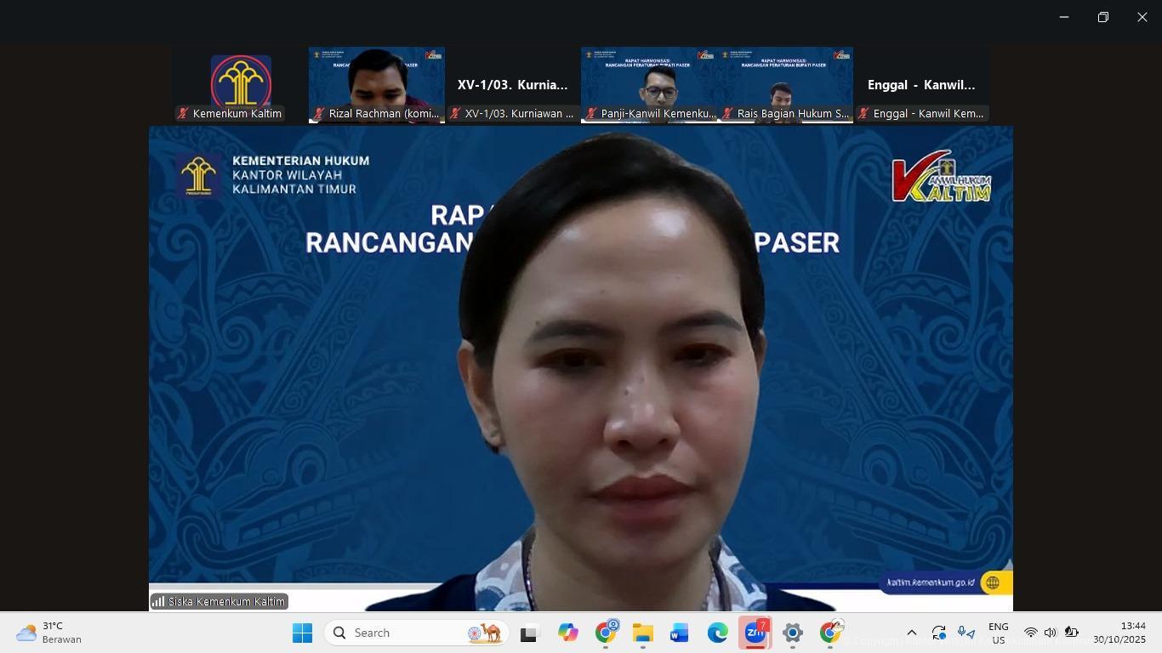1162x653 pixels.
Task: Open Zoom from the taskbar
Action: click(x=755, y=633)
